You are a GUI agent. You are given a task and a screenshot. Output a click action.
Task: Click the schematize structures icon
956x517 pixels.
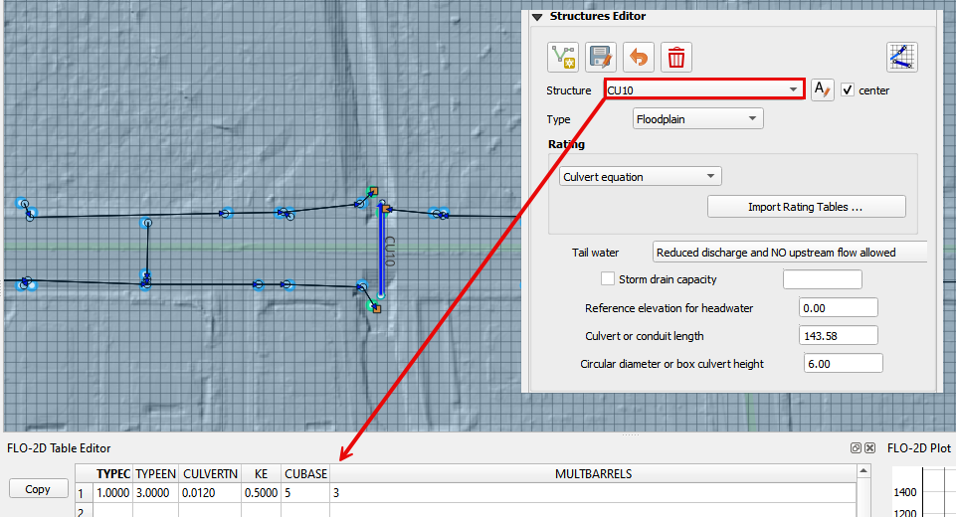902,57
